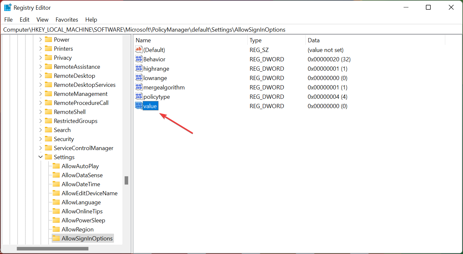The image size is (463, 254).
Task: Click the lowrange value name
Action: click(x=155, y=78)
